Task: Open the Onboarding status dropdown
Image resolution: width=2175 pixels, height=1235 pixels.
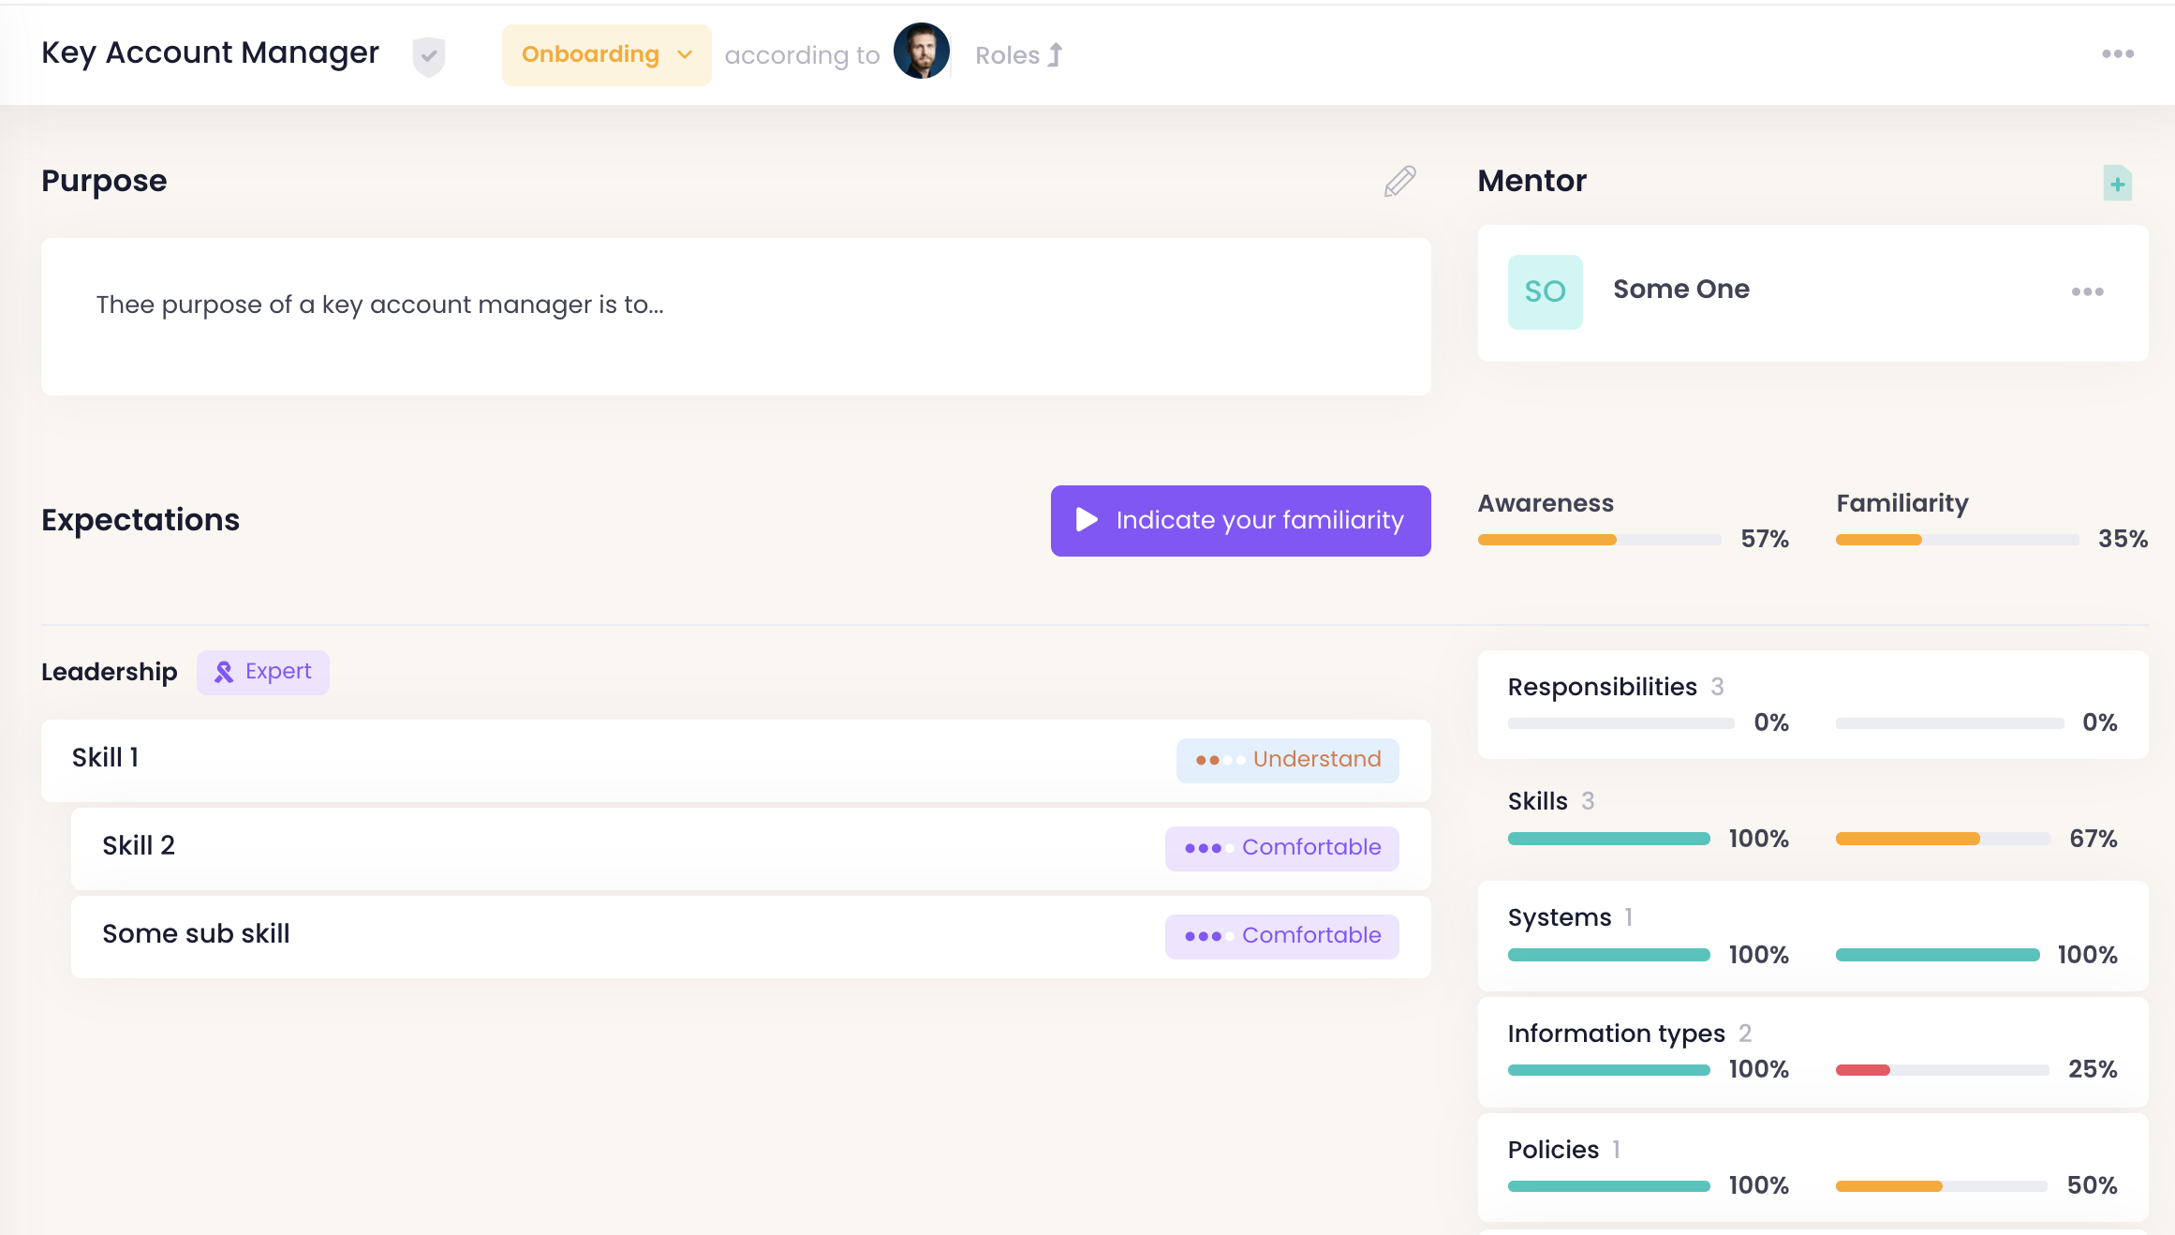Action: pos(606,55)
